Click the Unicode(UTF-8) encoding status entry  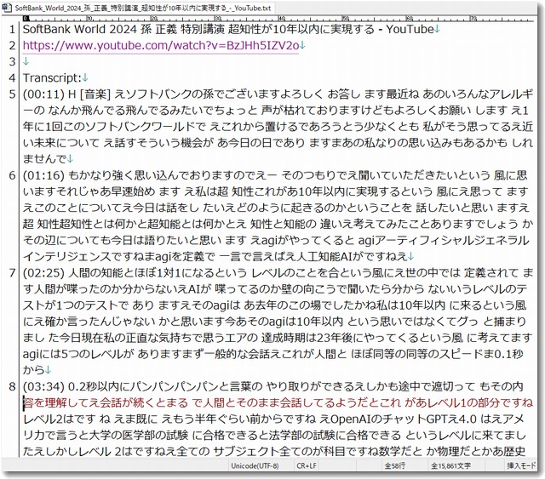(x=255, y=465)
